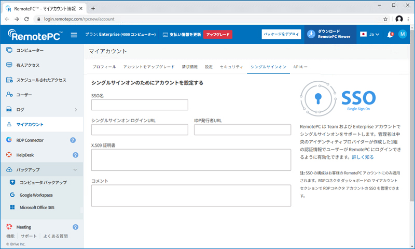Expand the ログ submenu chevron
This screenshot has height=249, width=415.
click(x=76, y=110)
